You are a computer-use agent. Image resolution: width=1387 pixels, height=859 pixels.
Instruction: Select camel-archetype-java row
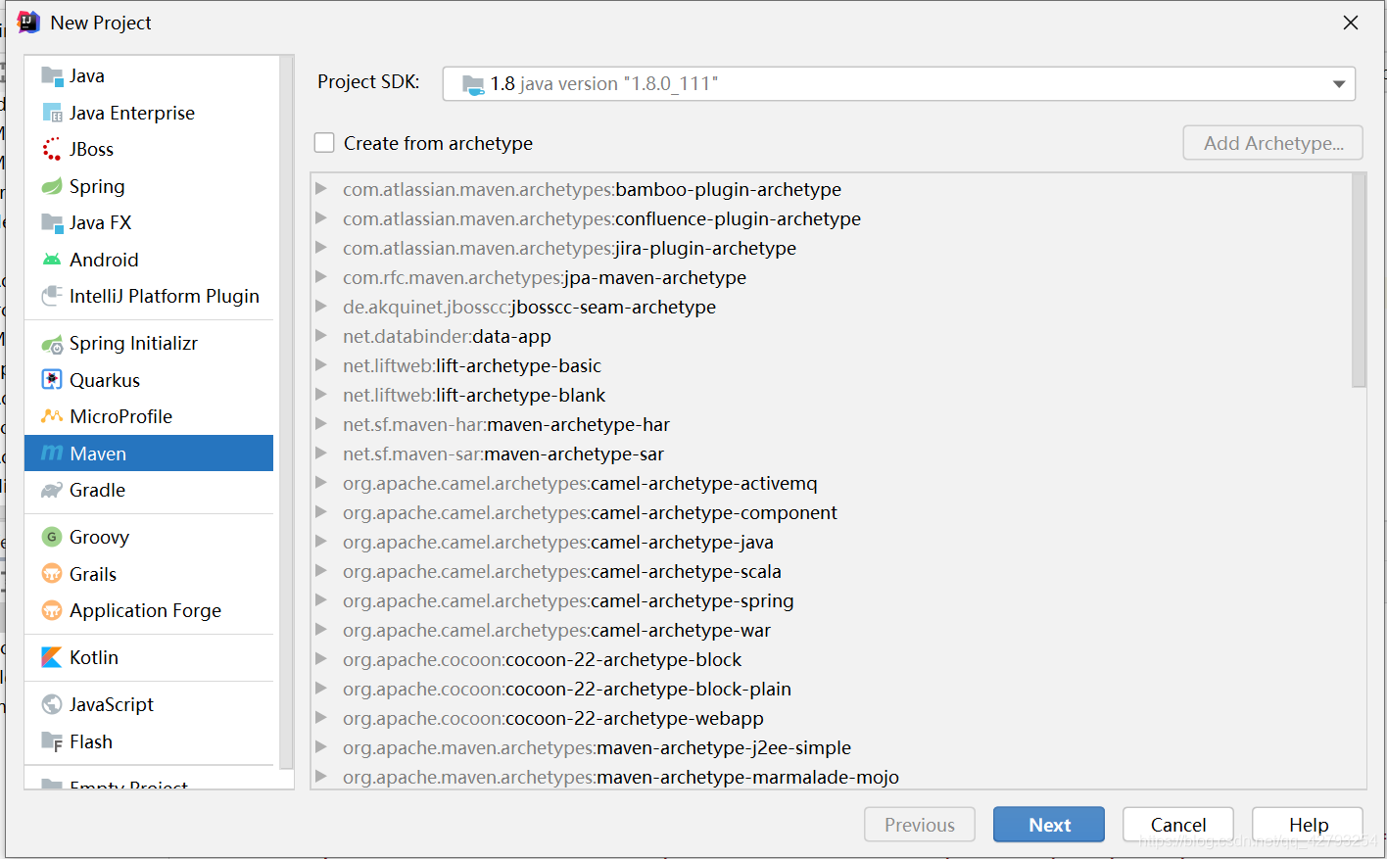coord(831,542)
